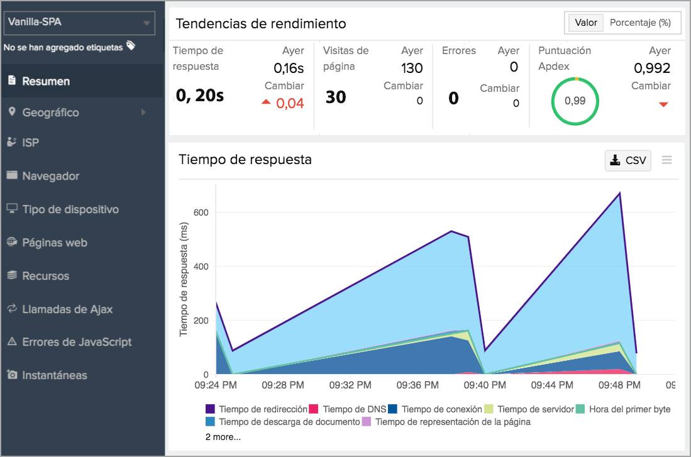Viewport: 691px width, 457px height.
Task: Click the 'Visitas de página' label
Action: pos(346,58)
